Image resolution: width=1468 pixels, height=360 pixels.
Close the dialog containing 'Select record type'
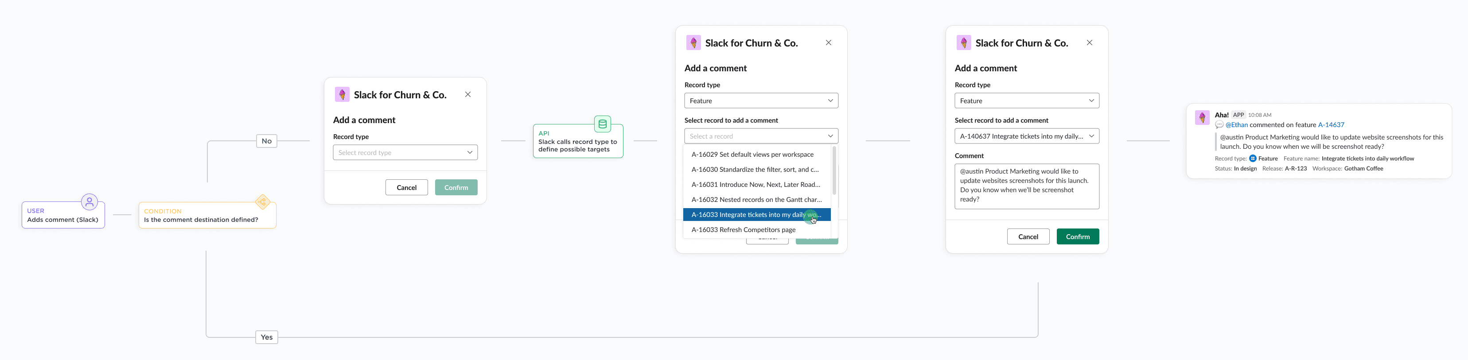pyautogui.click(x=468, y=95)
